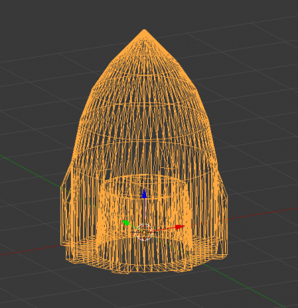Image resolution: width=298 pixels, height=308 pixels.
Task: Select the orange wireframe rocket cone tip
Action: [144, 32]
